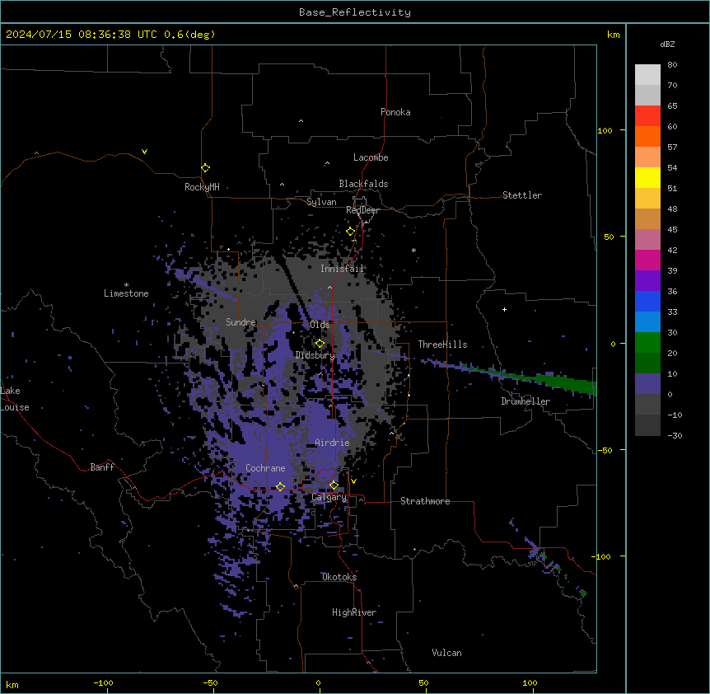Click the Innisfail city label
Image resolution: width=710 pixels, height=694 pixels.
[x=342, y=269]
